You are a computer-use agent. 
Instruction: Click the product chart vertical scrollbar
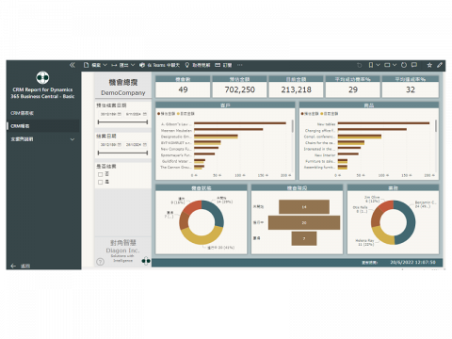(x=436, y=126)
